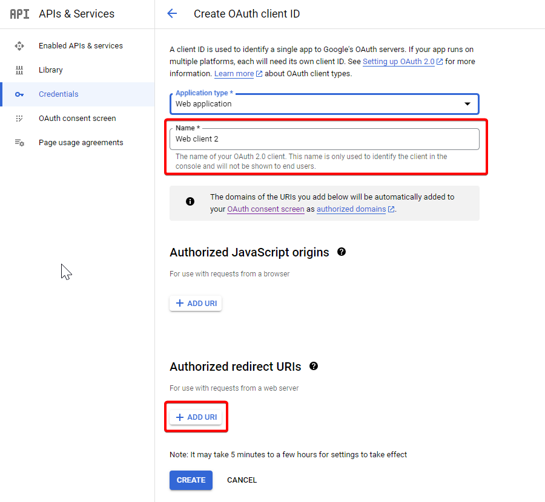Follow the authorized domains link

pyautogui.click(x=351, y=209)
